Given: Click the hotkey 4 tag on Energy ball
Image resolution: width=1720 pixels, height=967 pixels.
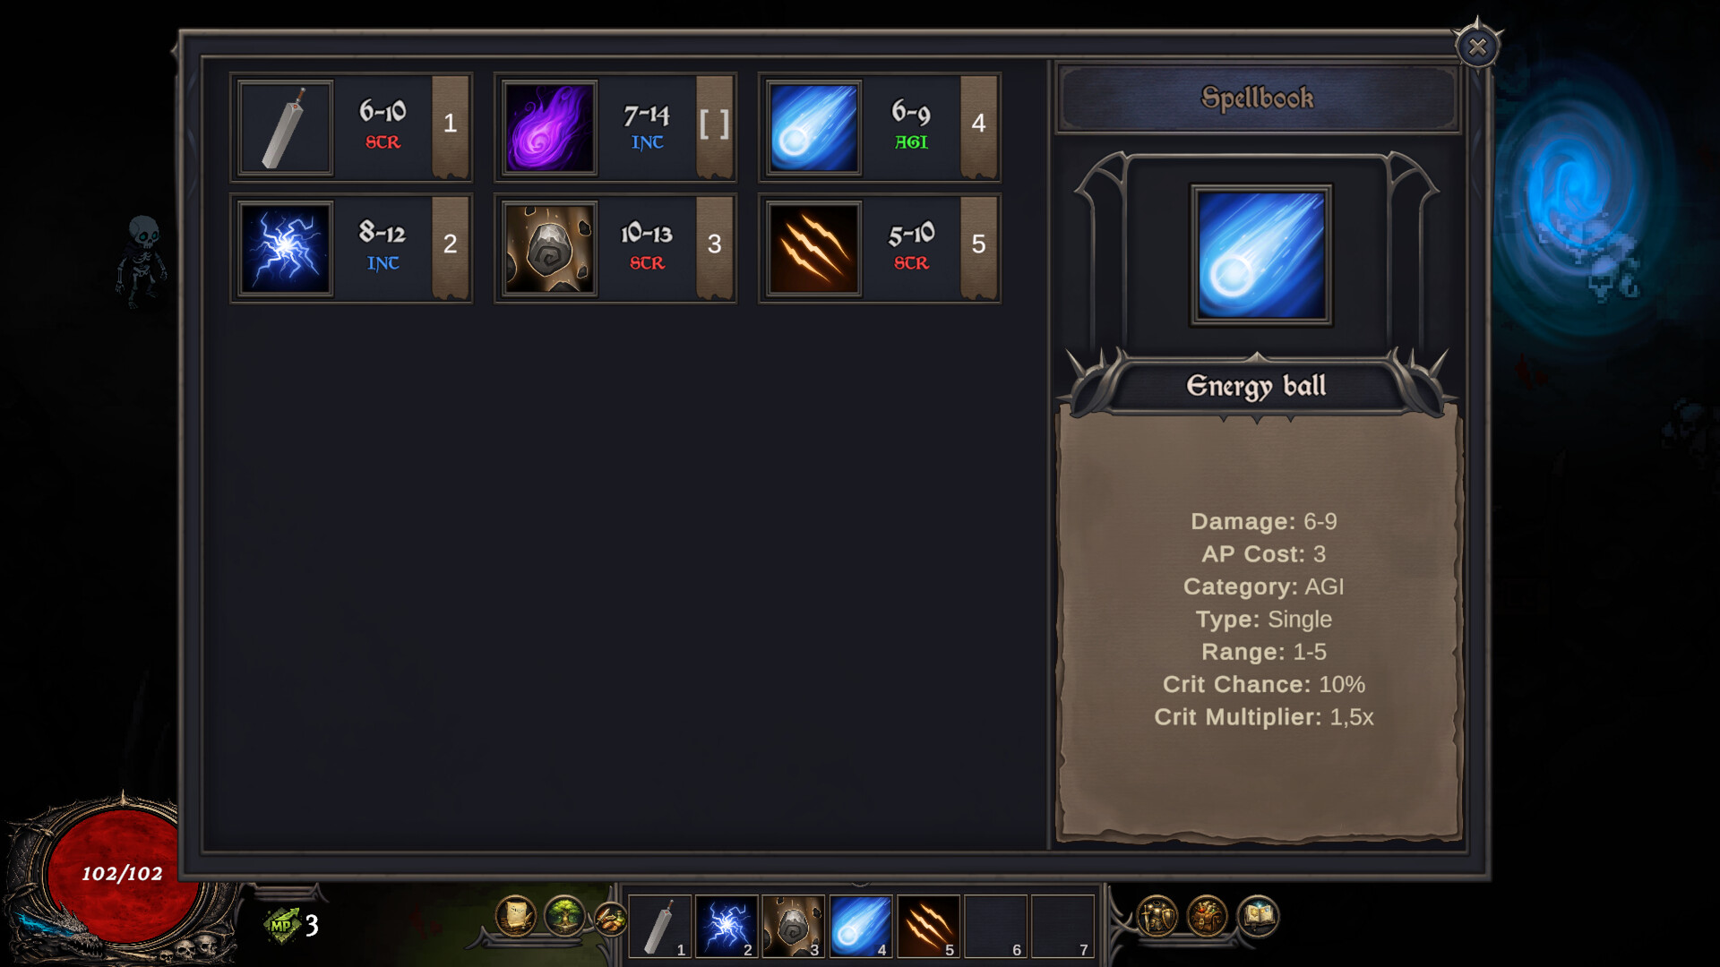Looking at the screenshot, I should [978, 125].
